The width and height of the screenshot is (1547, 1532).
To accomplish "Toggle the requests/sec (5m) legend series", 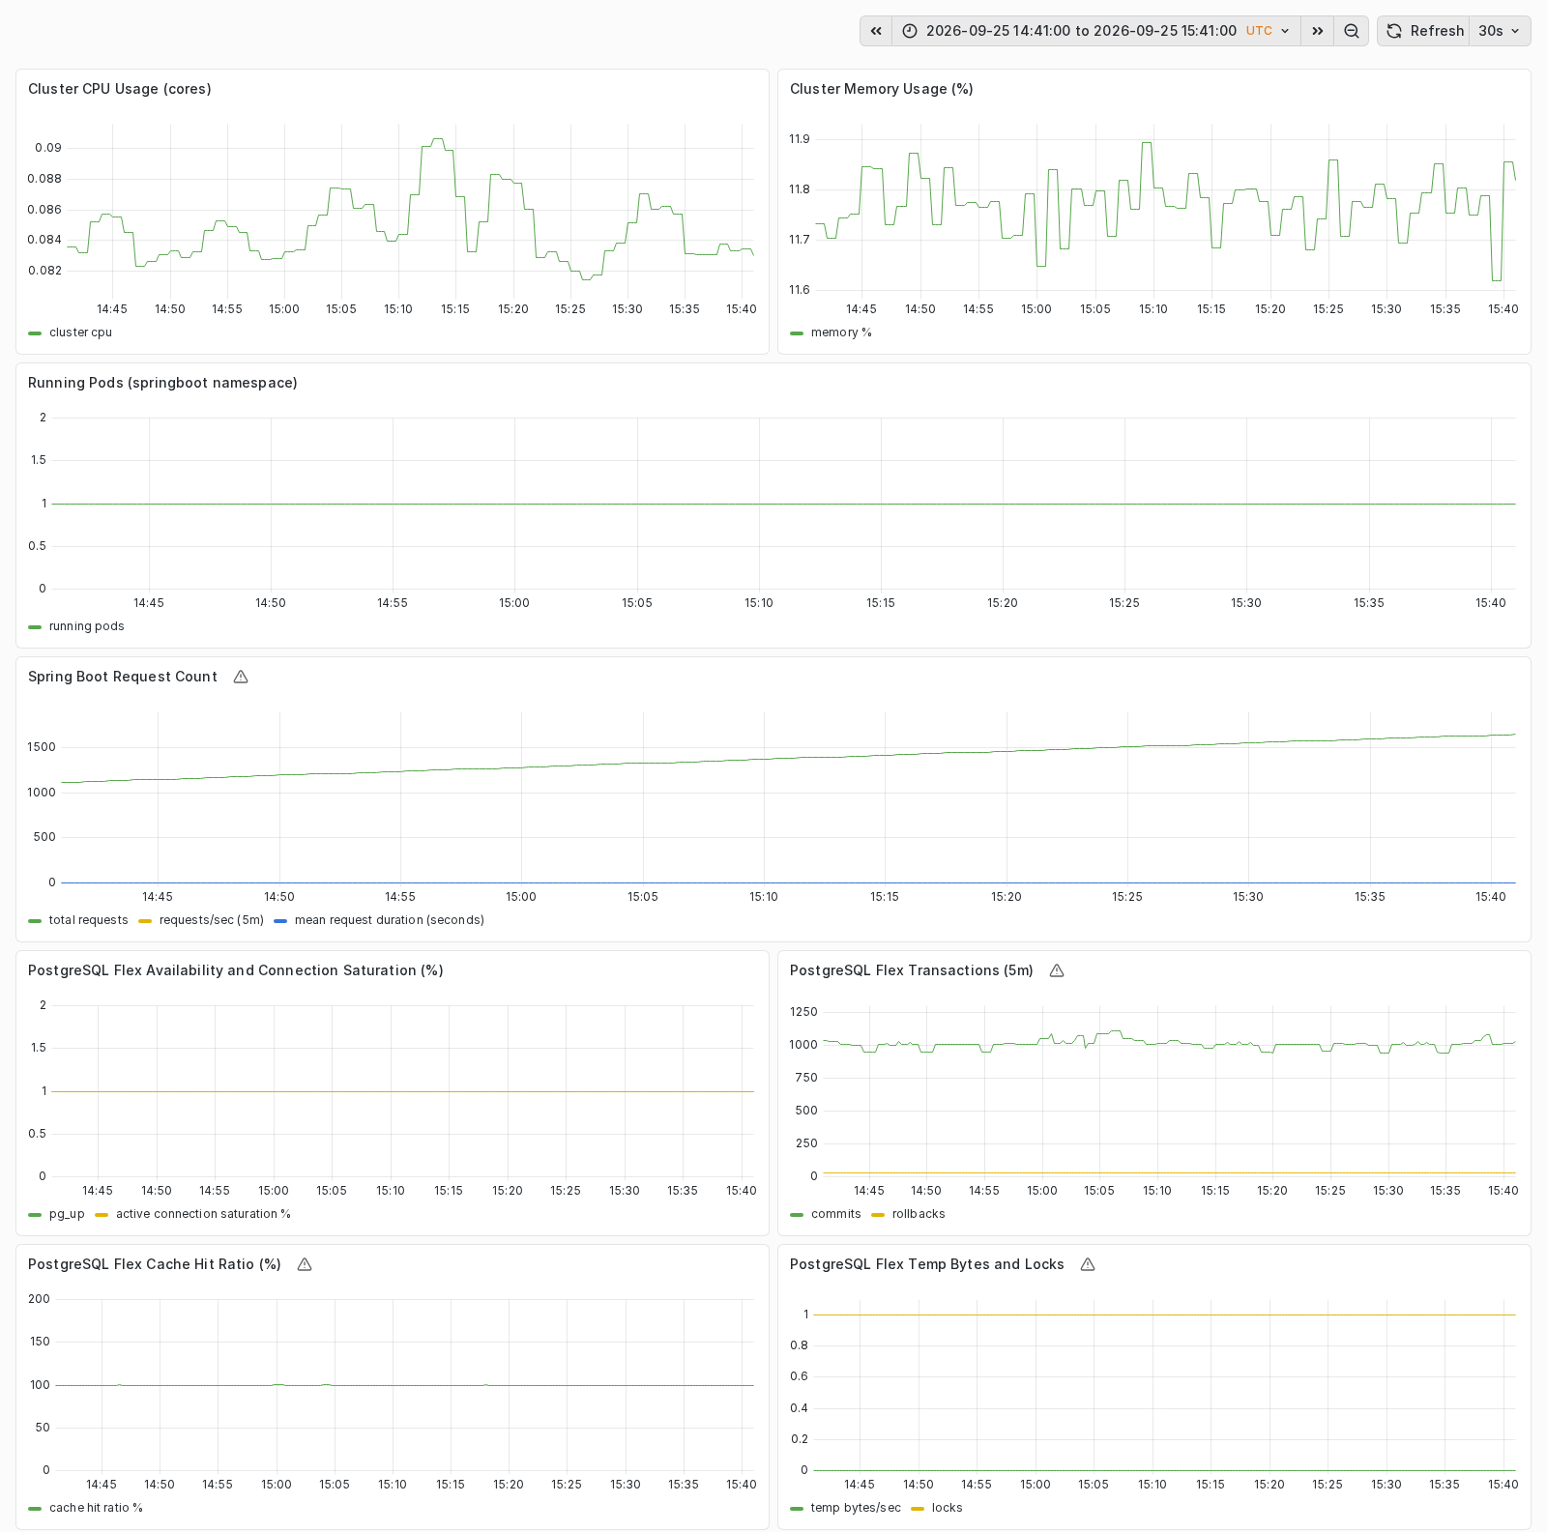I will (x=211, y=920).
